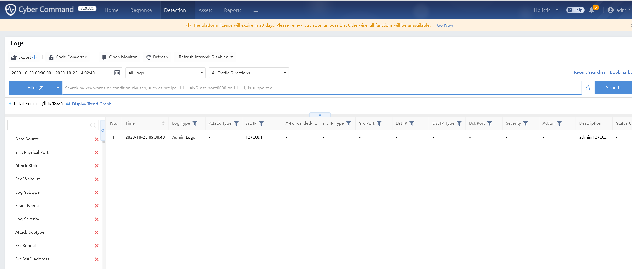
Task: Expand the All Traffic Directions dropdown
Action: pos(249,73)
